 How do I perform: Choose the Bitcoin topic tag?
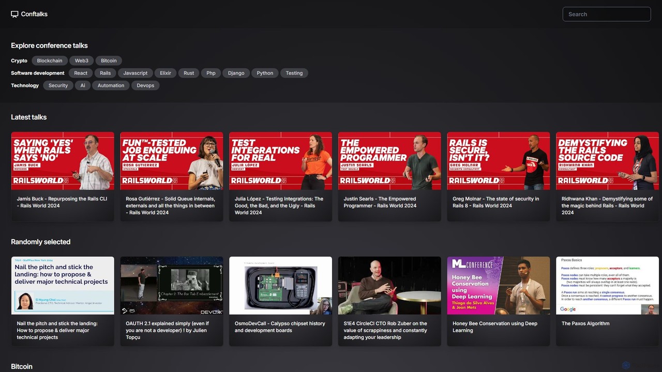pyautogui.click(x=109, y=60)
